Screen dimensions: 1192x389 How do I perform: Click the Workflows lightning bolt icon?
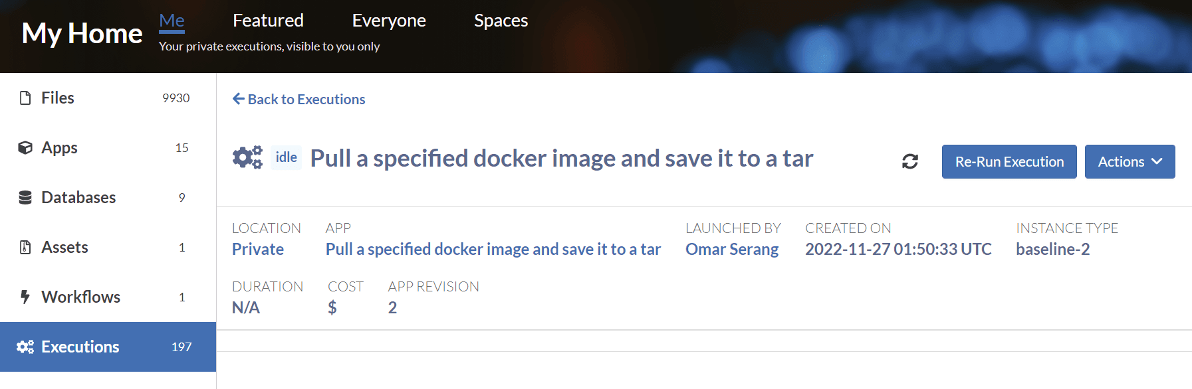coord(25,297)
